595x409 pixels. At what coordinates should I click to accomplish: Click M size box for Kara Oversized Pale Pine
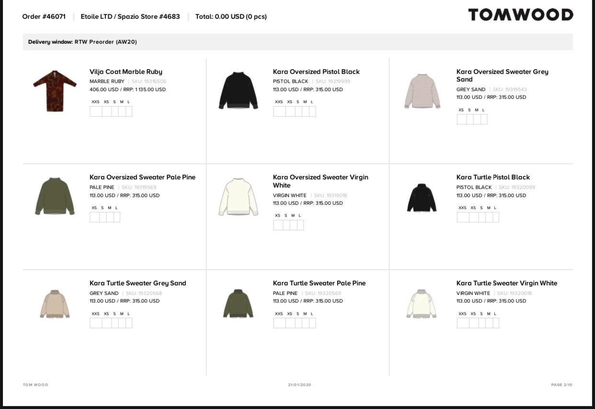(110, 217)
